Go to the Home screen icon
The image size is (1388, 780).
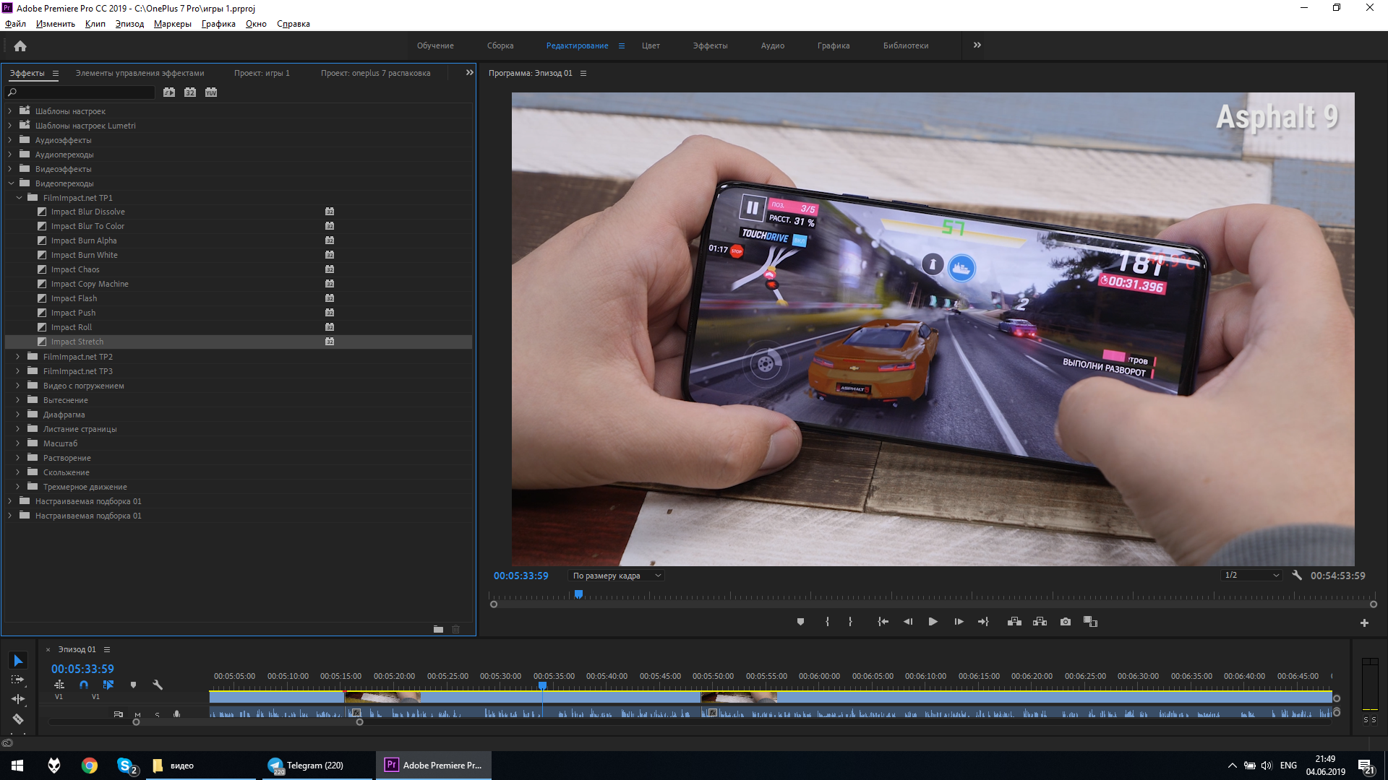pyautogui.click(x=20, y=45)
